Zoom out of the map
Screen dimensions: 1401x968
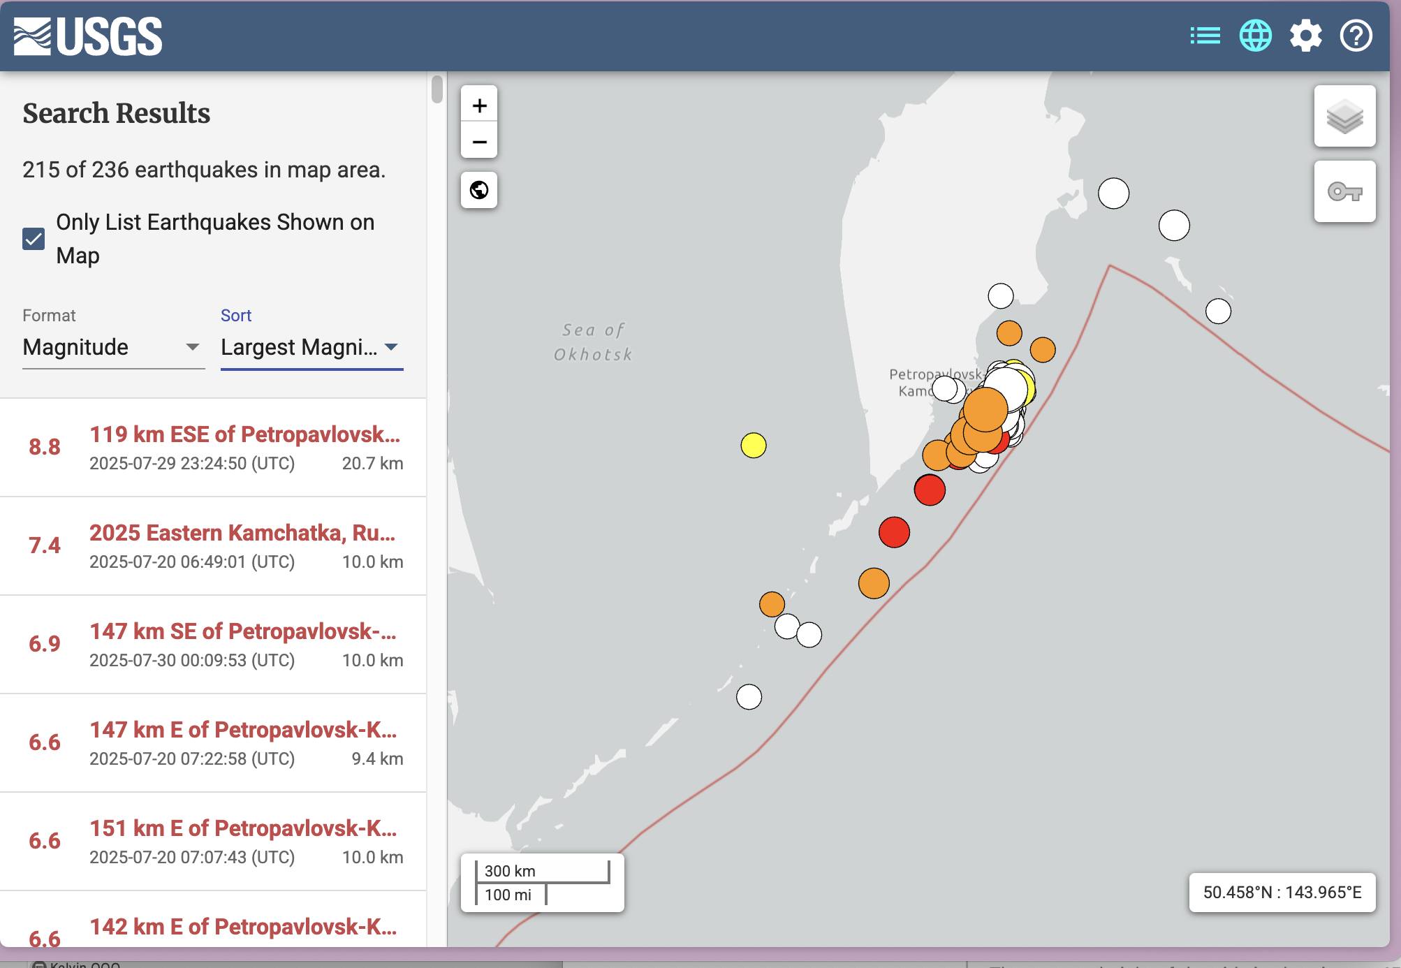pos(479,142)
